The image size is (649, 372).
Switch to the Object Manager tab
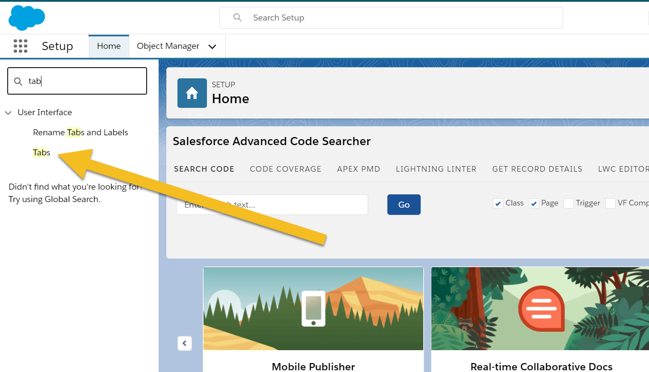[x=168, y=46]
